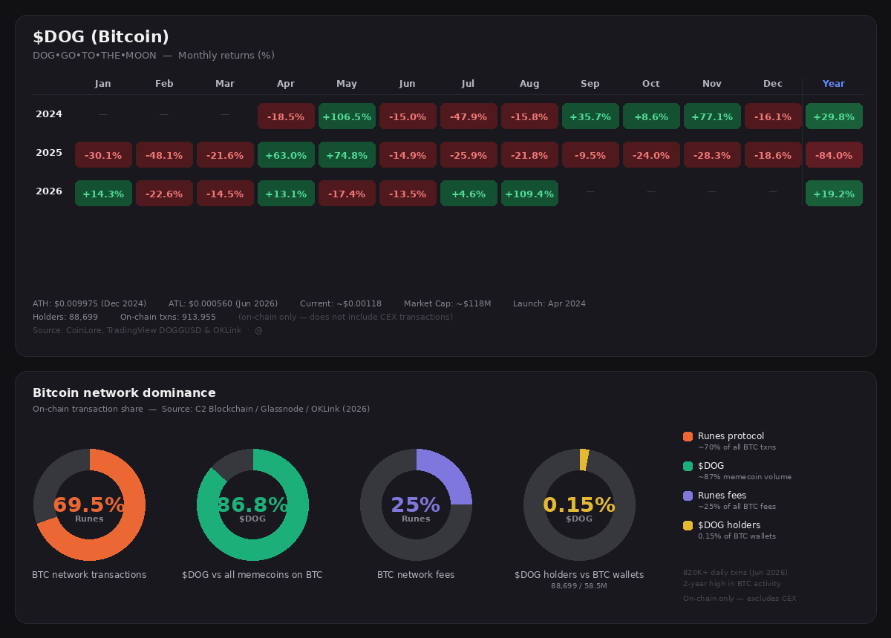Image resolution: width=891 pixels, height=638 pixels.
Task: Click the +14.3% January 2026 cell
Action: click(x=103, y=194)
